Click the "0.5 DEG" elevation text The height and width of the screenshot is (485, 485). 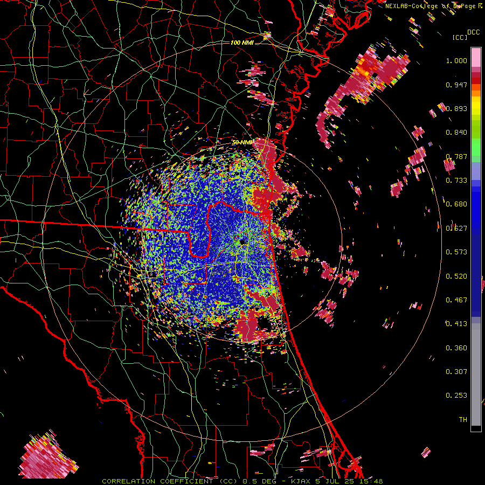point(259,481)
